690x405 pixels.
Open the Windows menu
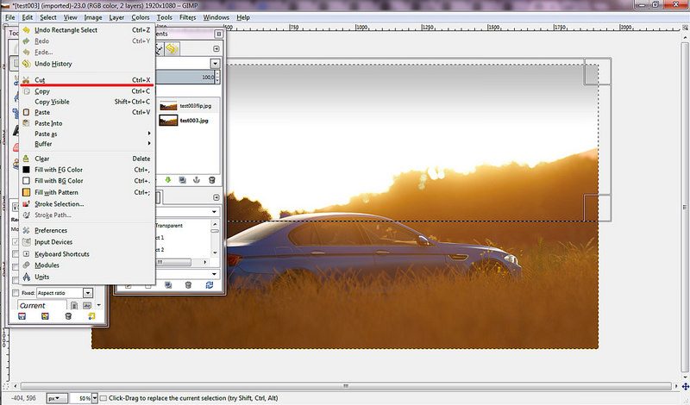216,17
